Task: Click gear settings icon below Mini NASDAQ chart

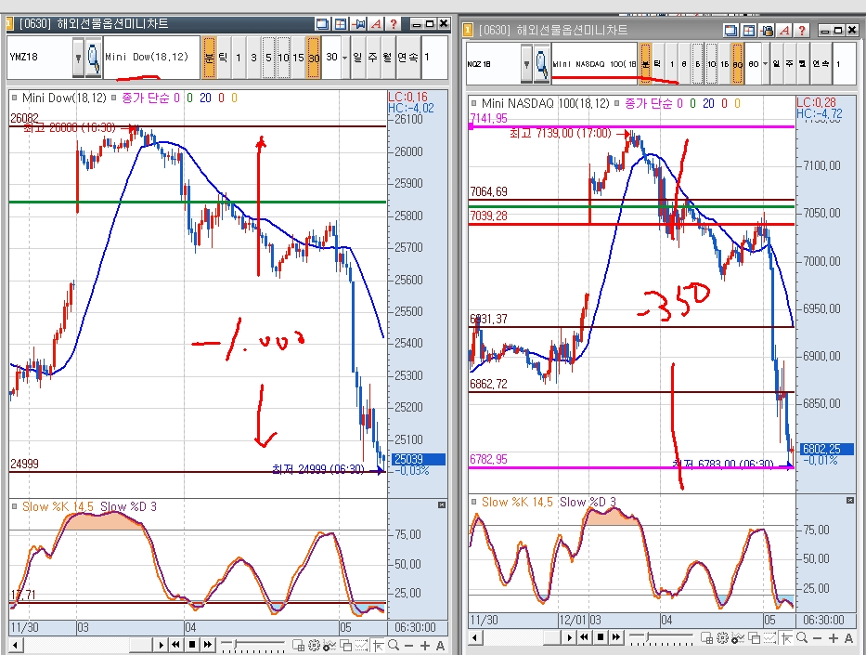Action: point(722,638)
